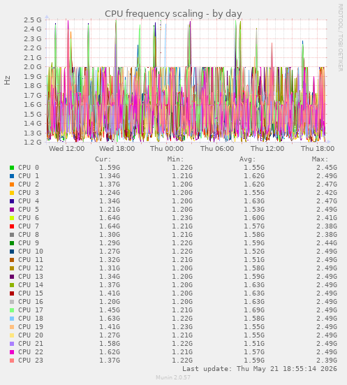This screenshot has width=347, height=385.
Task: Click CPU 6 minimum value 1.23G
Action: tap(182, 218)
